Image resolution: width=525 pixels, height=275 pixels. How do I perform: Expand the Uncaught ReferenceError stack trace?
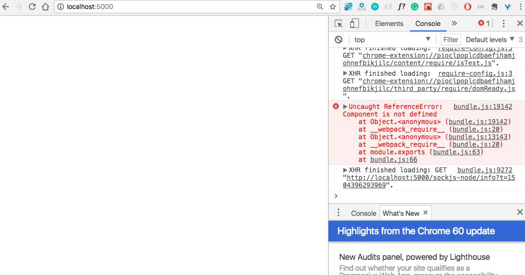[346, 107]
